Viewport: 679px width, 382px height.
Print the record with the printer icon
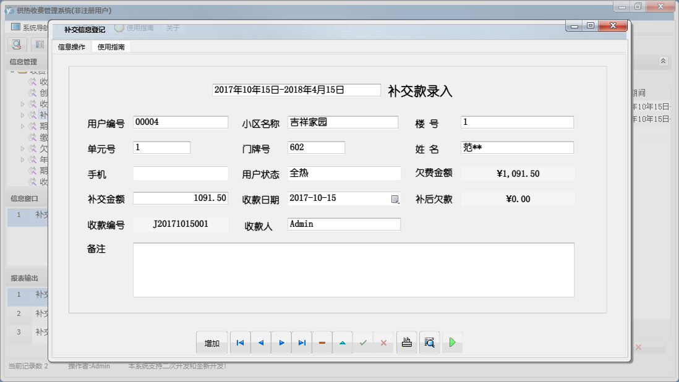[406, 342]
